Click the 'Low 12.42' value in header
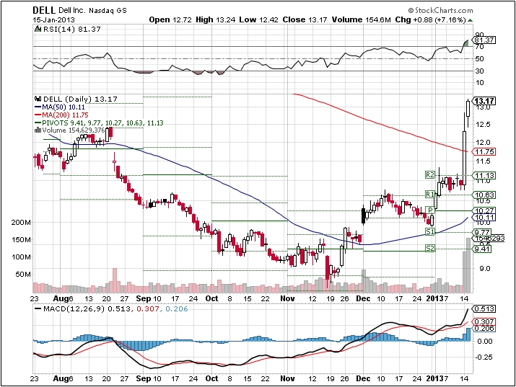 (x=258, y=19)
